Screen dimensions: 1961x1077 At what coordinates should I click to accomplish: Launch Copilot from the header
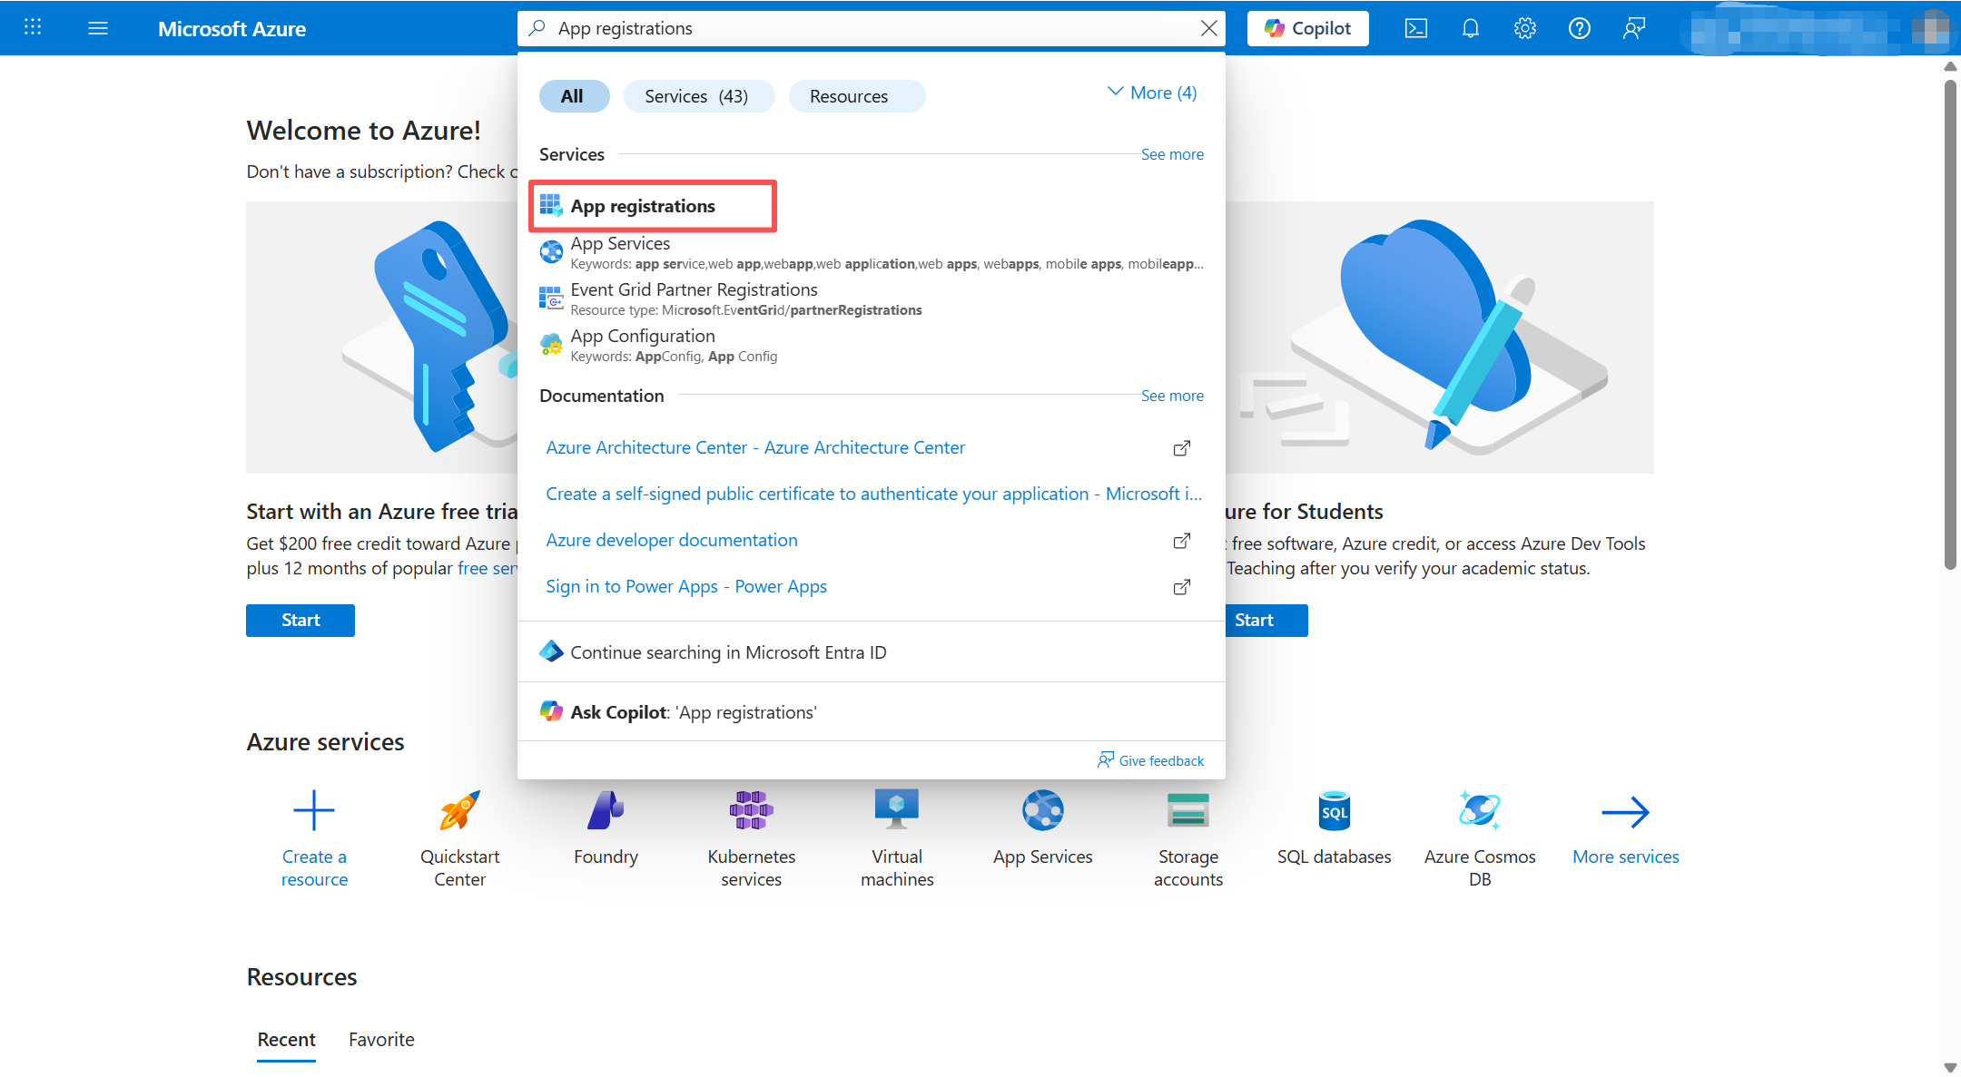[1307, 28]
